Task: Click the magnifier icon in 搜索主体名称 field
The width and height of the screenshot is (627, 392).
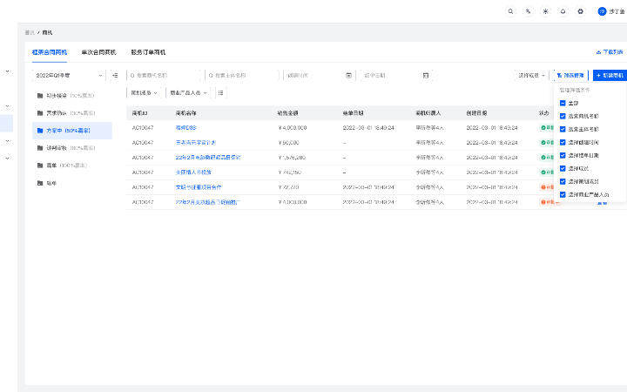Action: [211, 75]
